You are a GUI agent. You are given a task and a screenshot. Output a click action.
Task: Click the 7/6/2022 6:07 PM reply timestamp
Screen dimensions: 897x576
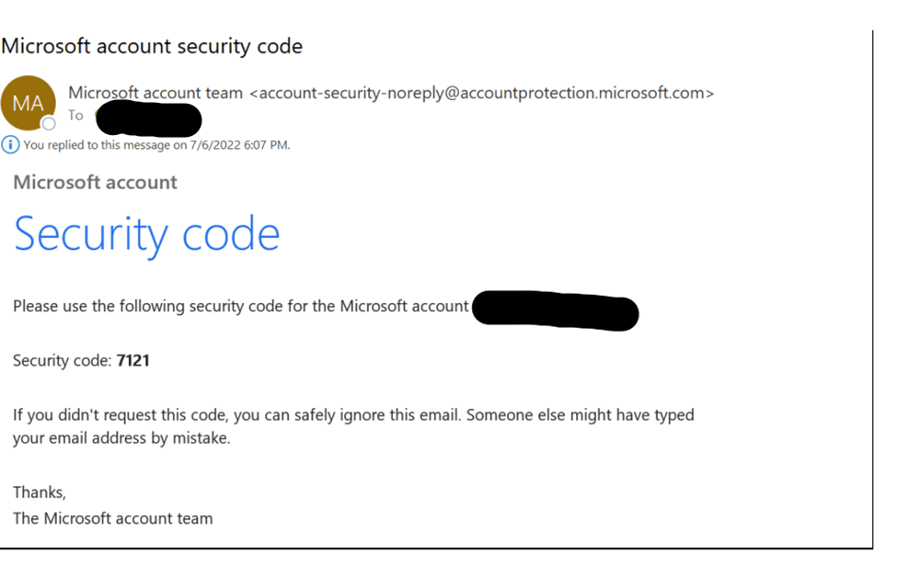[x=240, y=145]
